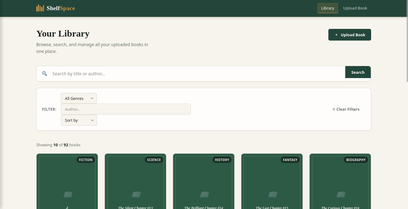Open The Silent Chapter 013 book title
The height and width of the screenshot is (209, 408).
pos(135,207)
